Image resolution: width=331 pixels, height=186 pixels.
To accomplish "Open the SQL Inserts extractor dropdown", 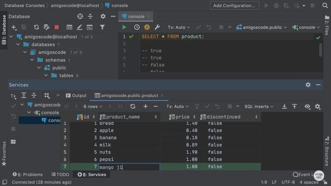I will pos(259,106).
